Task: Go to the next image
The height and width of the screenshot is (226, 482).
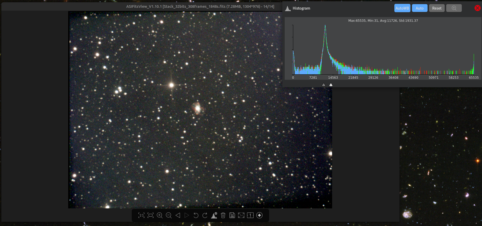Action: click(187, 215)
